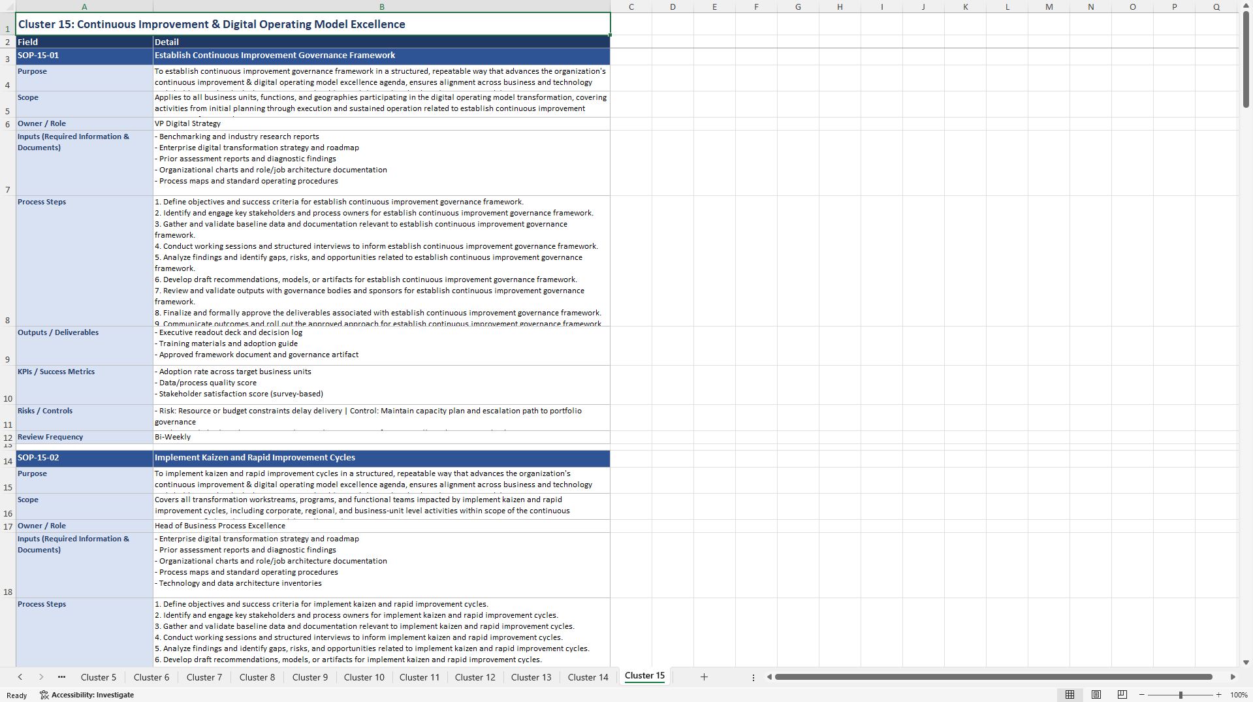Switch to Cluster 11 sheet tab
1253x702 pixels.
[420, 677]
